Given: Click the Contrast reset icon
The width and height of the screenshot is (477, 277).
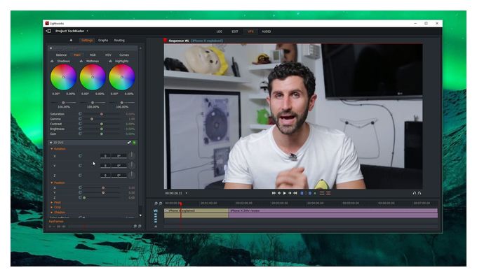Looking at the screenshot, I should [x=80, y=124].
